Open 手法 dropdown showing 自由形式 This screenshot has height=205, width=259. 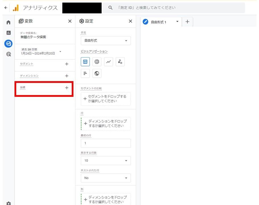coord(106,41)
